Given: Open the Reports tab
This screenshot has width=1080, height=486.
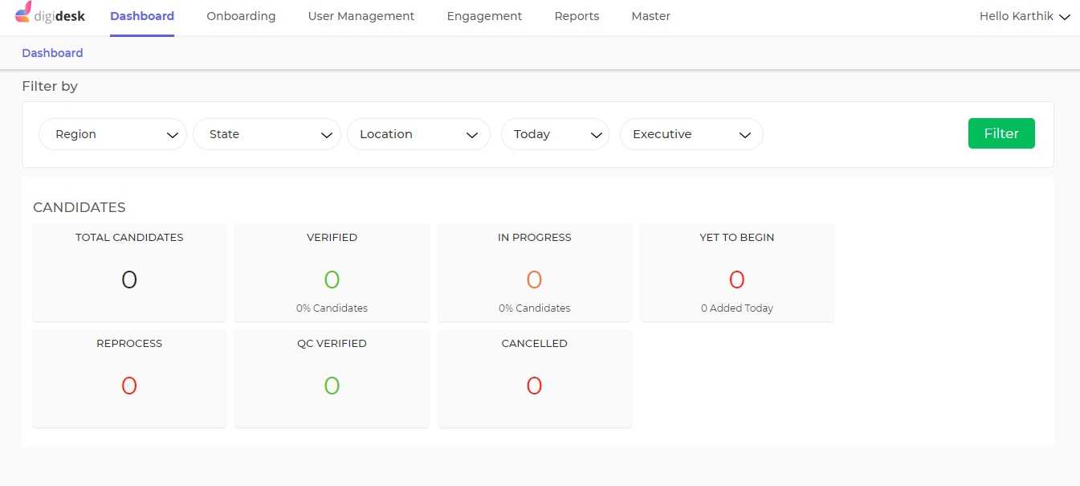Looking at the screenshot, I should click(577, 16).
